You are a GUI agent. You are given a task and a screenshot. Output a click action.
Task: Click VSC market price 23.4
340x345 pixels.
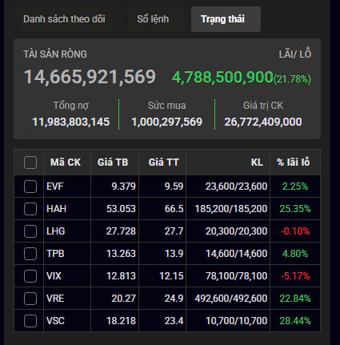[x=174, y=321]
